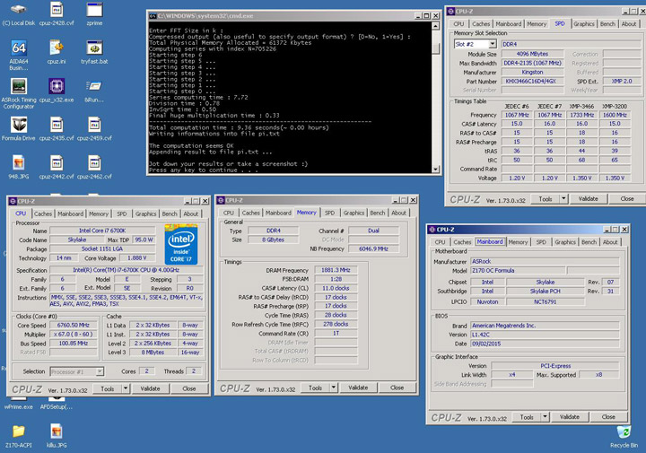Open cpuz_x32.exe on the desktop
646x453 pixels.
(x=57, y=87)
